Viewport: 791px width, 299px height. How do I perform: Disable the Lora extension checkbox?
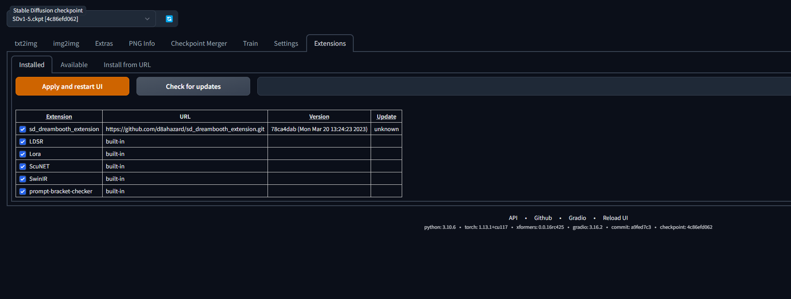click(23, 154)
